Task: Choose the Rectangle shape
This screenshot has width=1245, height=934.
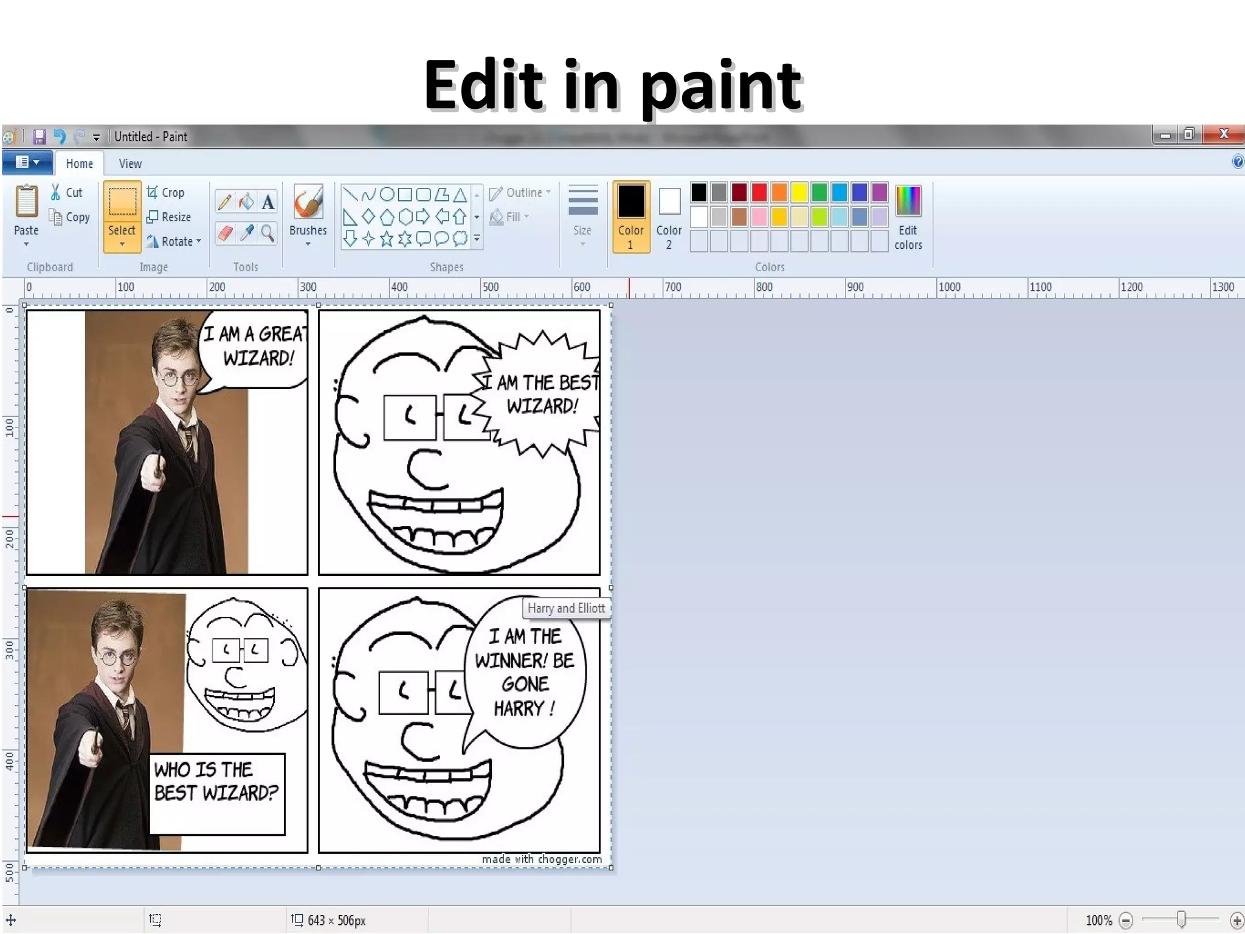Action: click(x=405, y=195)
